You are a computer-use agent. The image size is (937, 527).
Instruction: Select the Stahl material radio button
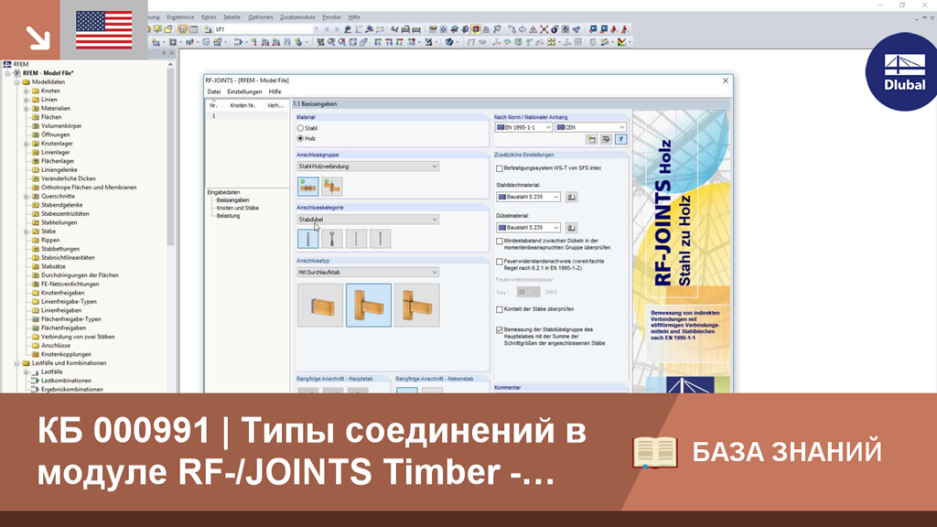[300, 128]
